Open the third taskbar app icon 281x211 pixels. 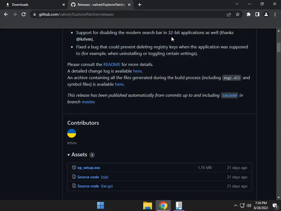[179, 206]
